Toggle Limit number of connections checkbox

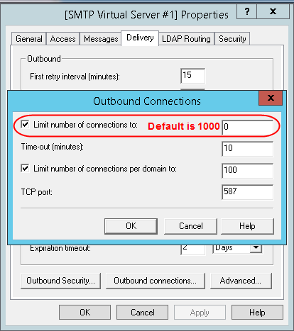(x=25, y=124)
